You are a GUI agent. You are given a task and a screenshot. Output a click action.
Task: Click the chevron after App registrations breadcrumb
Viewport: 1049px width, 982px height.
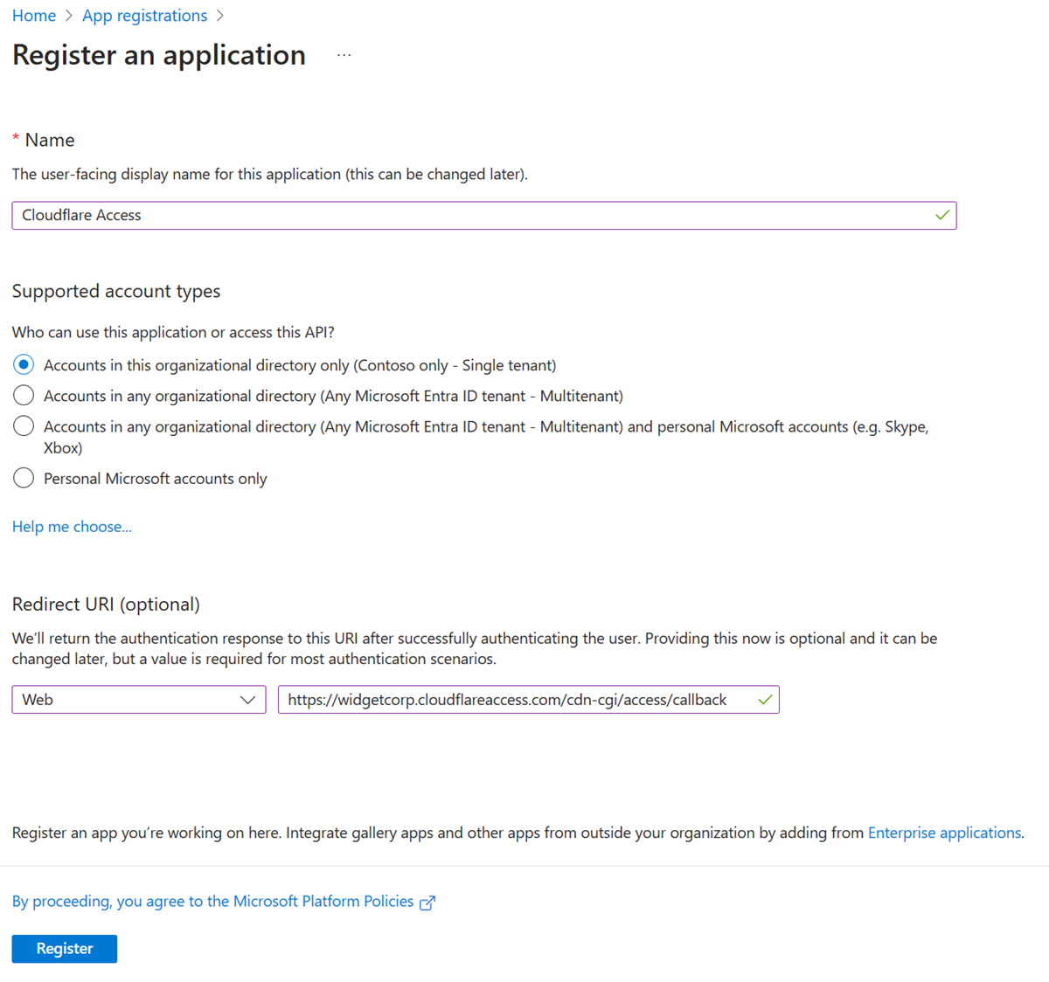coord(220,15)
